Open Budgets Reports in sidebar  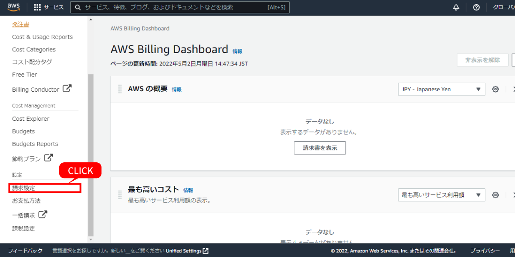coord(35,144)
